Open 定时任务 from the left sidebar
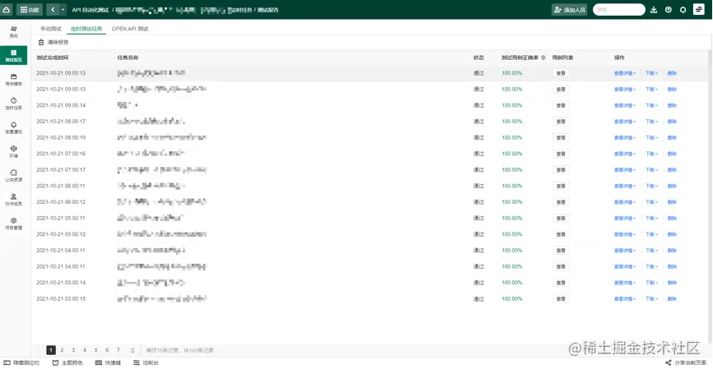The image size is (713, 369). pos(14,103)
